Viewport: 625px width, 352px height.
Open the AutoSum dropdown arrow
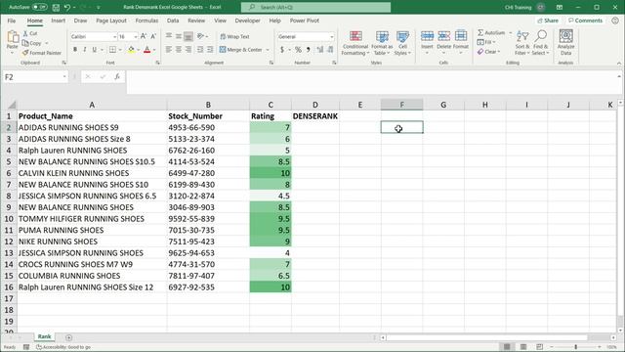tap(510, 32)
